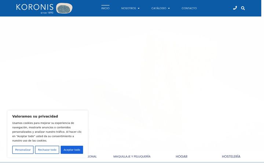Screen dimensions: 264x165
Task: Click Rechazar todo in cookie banner
Action: [47, 150]
